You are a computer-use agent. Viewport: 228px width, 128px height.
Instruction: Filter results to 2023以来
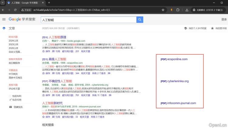(13, 44)
